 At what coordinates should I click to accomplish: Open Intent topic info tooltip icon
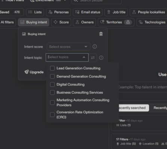click(101, 58)
